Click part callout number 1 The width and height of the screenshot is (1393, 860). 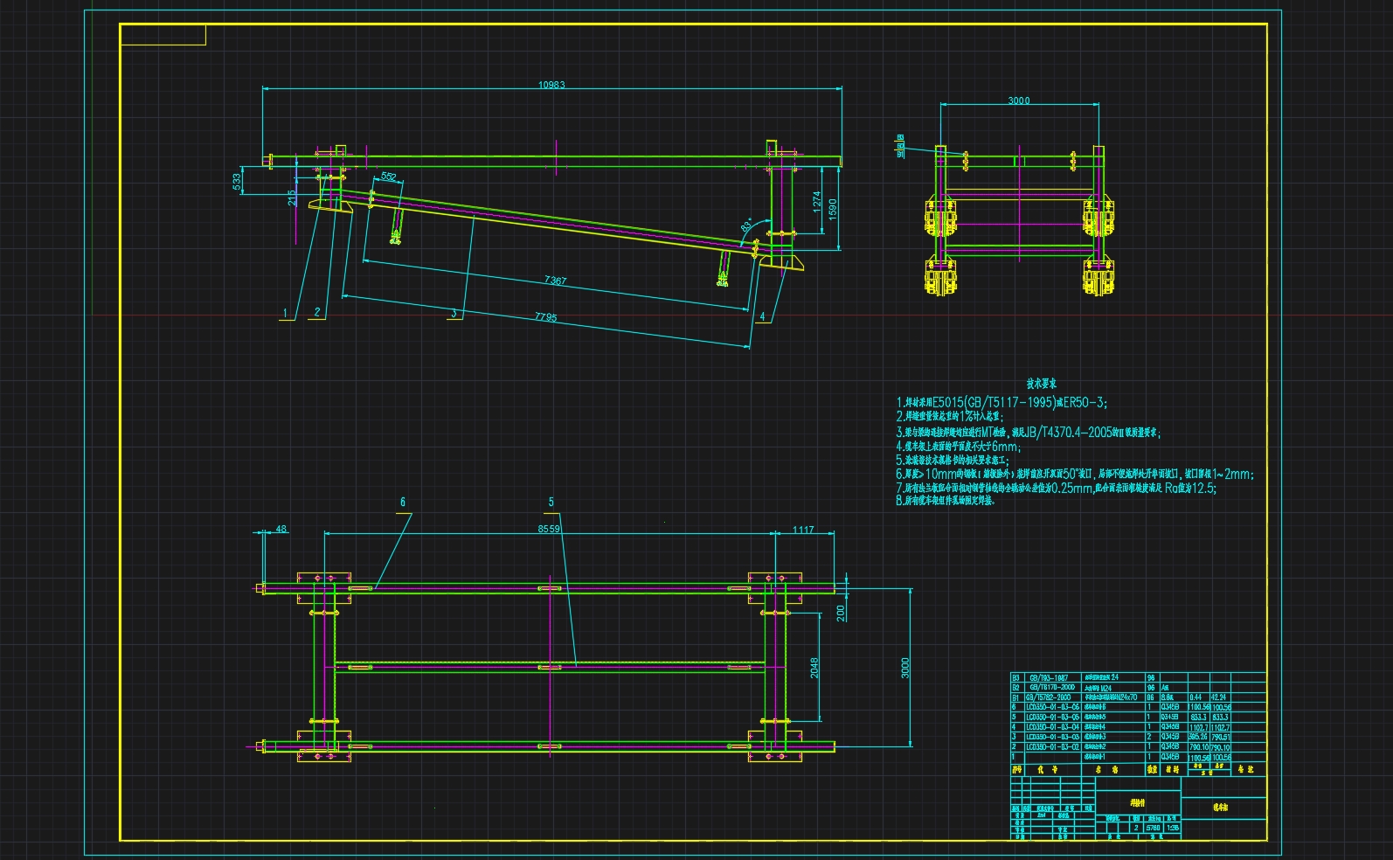[x=285, y=312]
